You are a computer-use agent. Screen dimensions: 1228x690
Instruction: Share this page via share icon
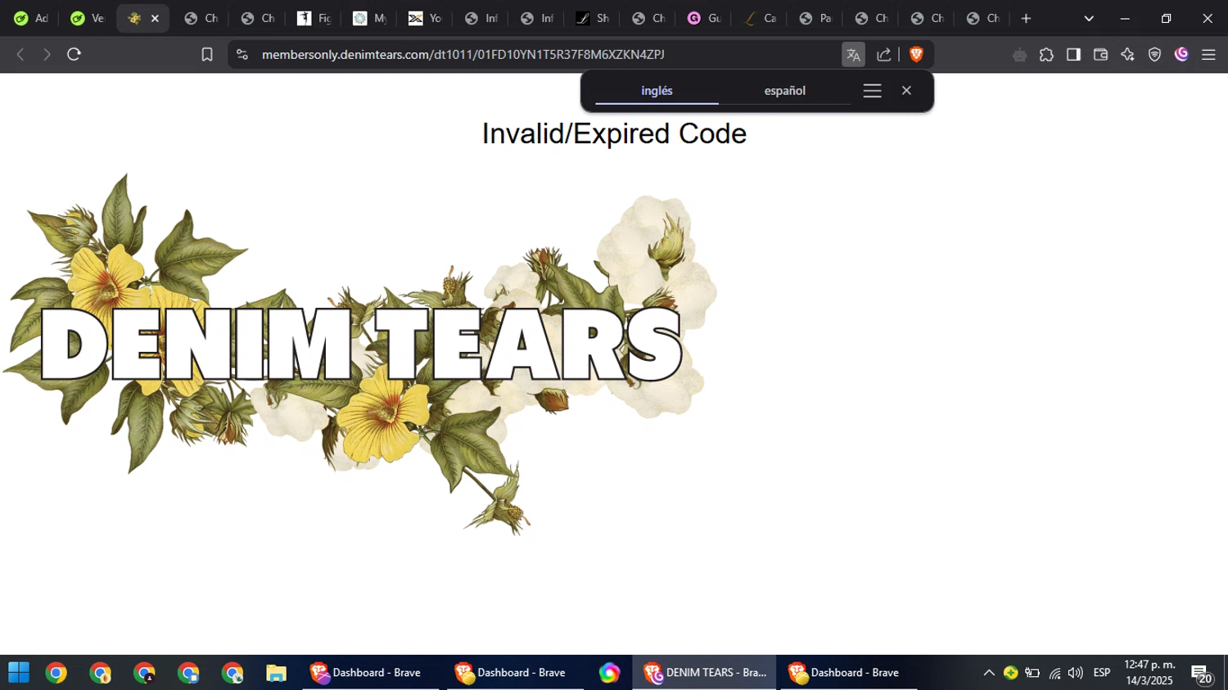coord(884,55)
